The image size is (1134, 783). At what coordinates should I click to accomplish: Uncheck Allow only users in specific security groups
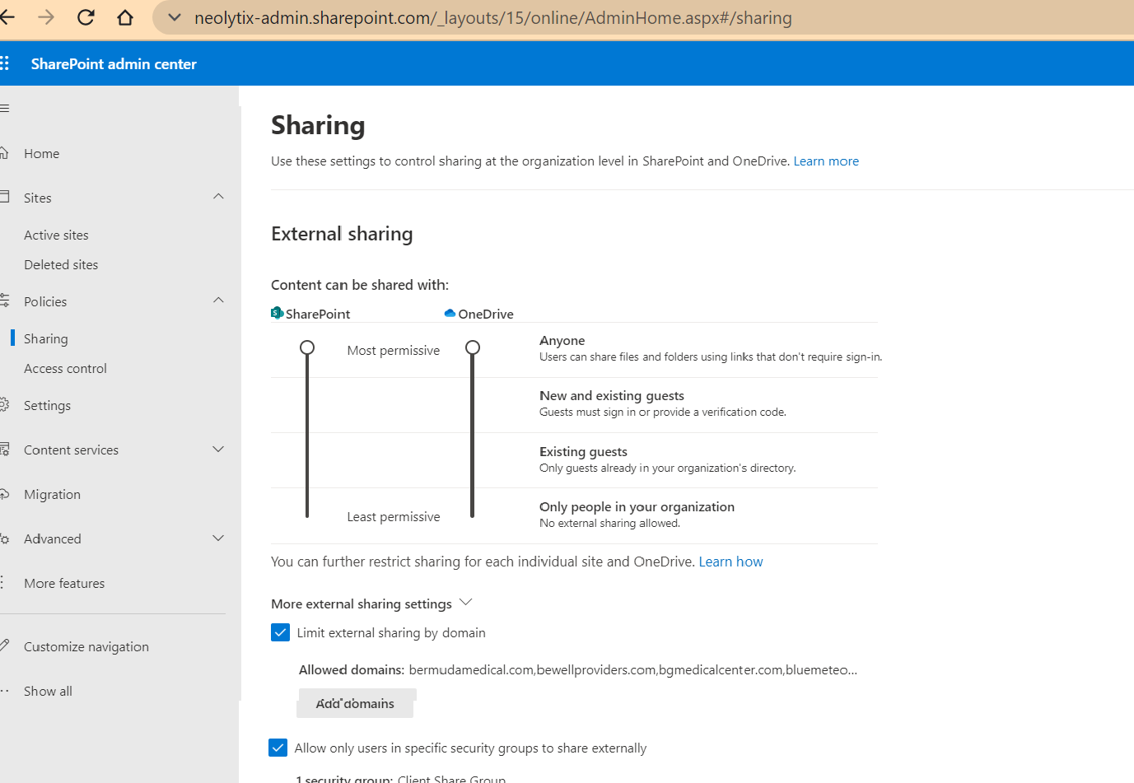[278, 748]
